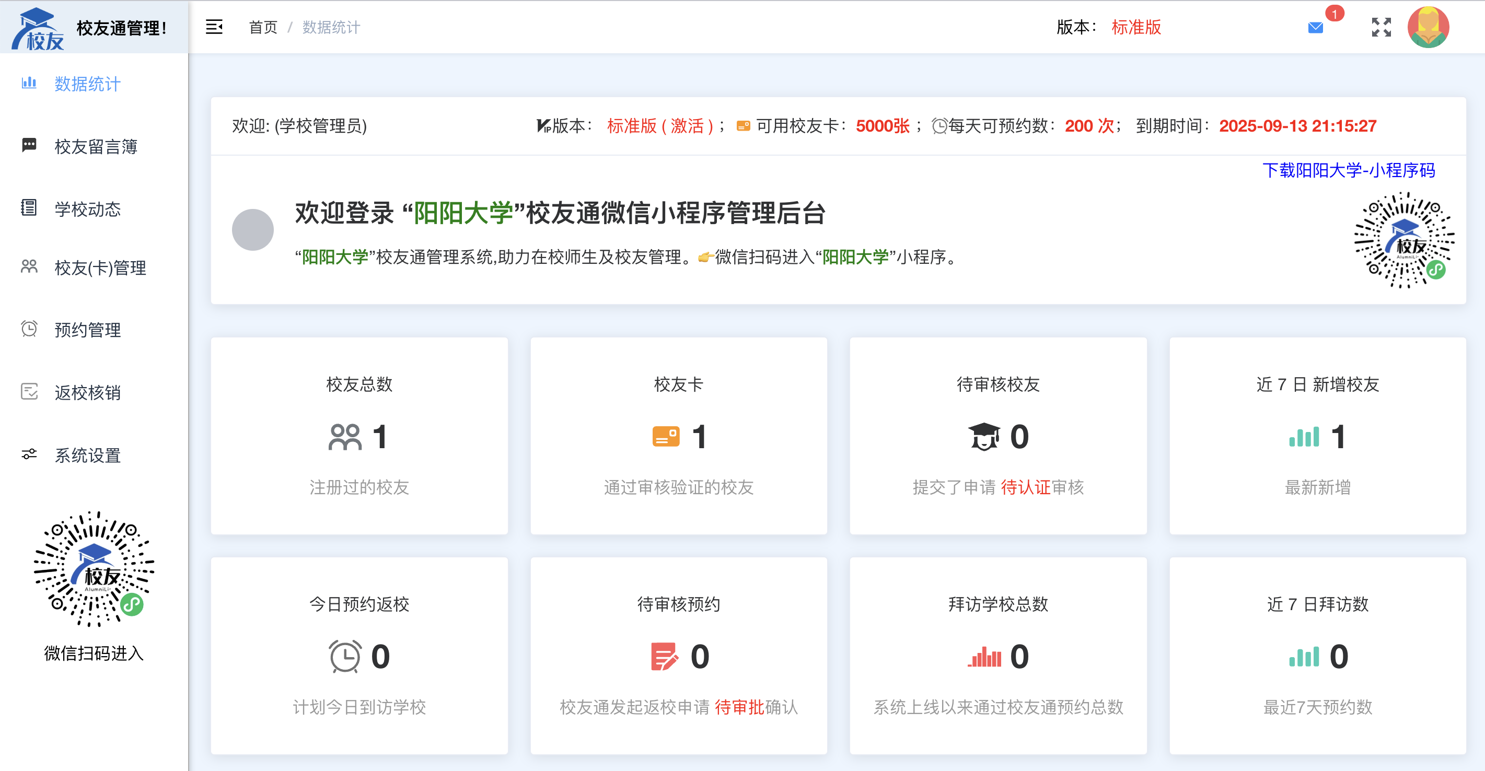Click the 首页 breadcrumb link
This screenshot has width=1485, height=771.
(x=263, y=27)
